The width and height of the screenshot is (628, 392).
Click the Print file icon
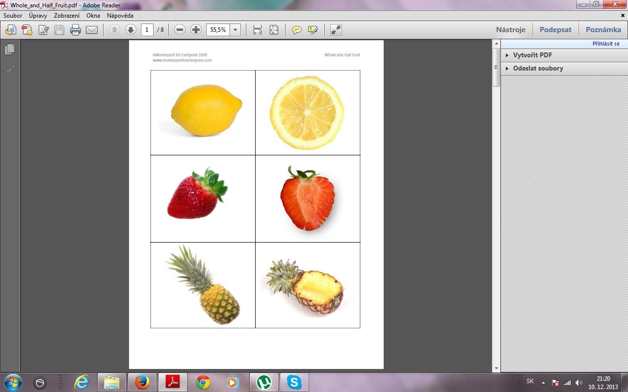coord(76,30)
